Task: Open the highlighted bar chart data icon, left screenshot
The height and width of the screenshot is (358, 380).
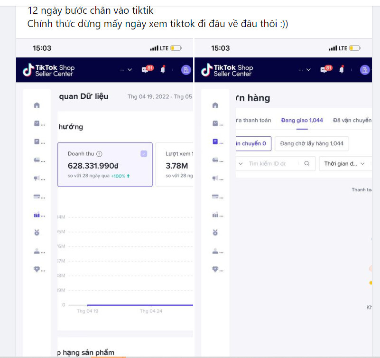Action: 37,215
